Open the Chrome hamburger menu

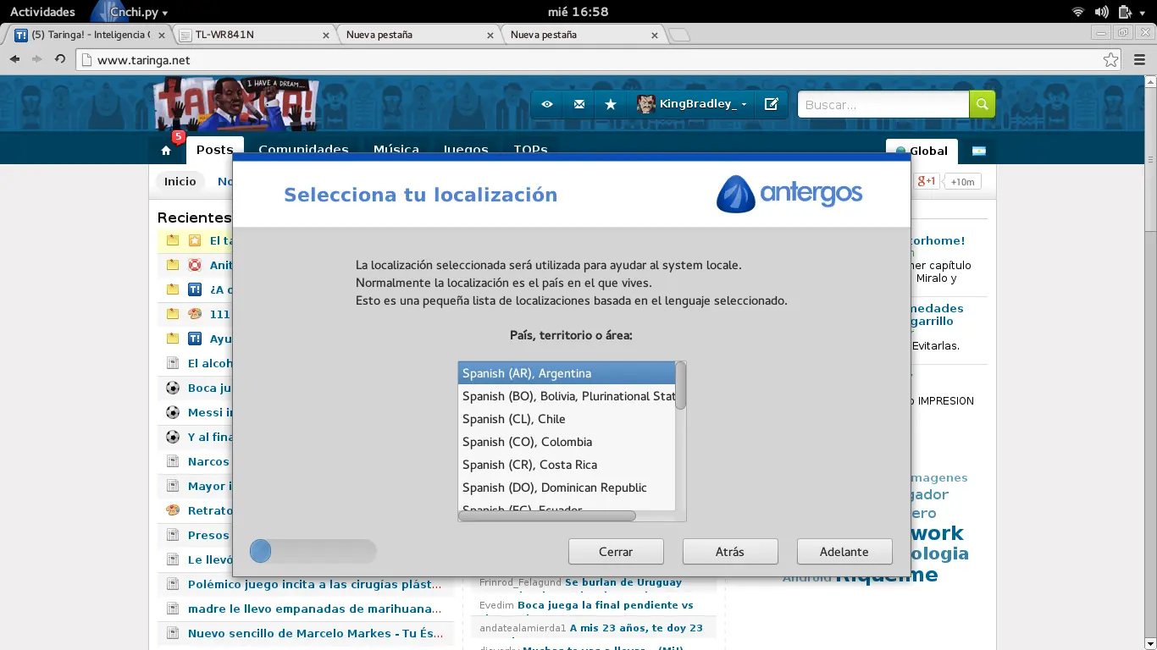pos(1139,60)
